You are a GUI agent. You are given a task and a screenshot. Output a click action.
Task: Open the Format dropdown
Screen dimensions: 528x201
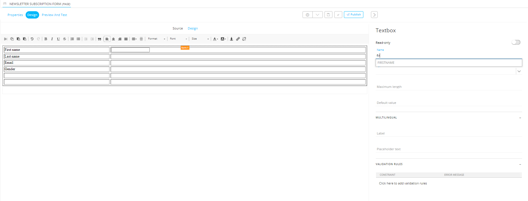[156, 39]
